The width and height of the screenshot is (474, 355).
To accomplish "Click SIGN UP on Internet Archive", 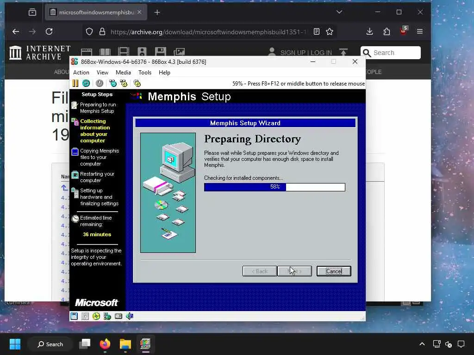I will [292, 53].
